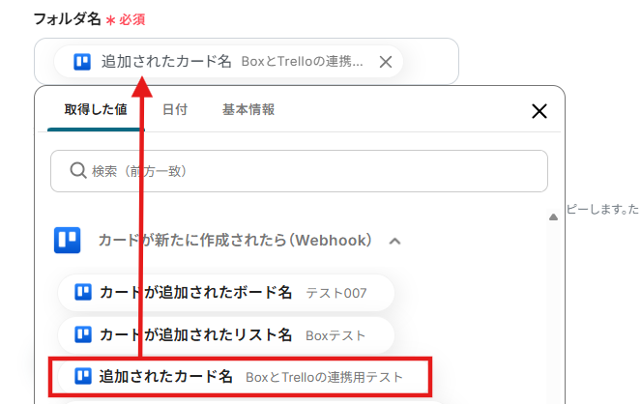
Task: Choose カードが追加されたボード名 value テスト007
Action: [x=226, y=293]
